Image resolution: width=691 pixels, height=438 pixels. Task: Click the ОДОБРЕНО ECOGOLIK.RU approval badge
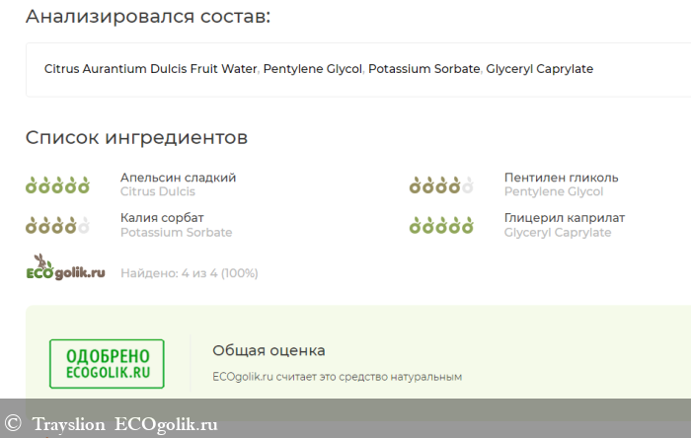tap(108, 364)
